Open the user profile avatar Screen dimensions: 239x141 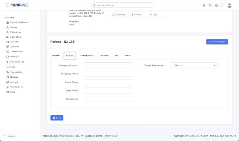pos(229,5)
